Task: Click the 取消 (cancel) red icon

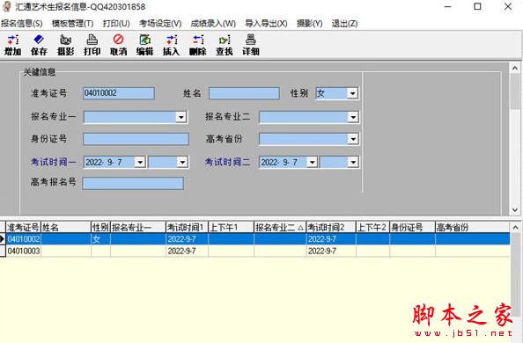Action: pyautogui.click(x=118, y=45)
